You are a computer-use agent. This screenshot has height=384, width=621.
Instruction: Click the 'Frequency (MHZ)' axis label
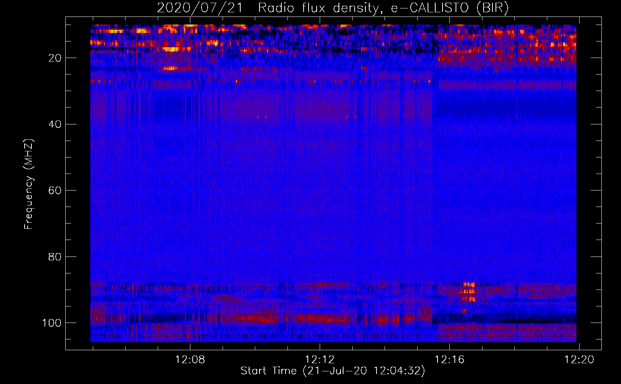point(29,184)
